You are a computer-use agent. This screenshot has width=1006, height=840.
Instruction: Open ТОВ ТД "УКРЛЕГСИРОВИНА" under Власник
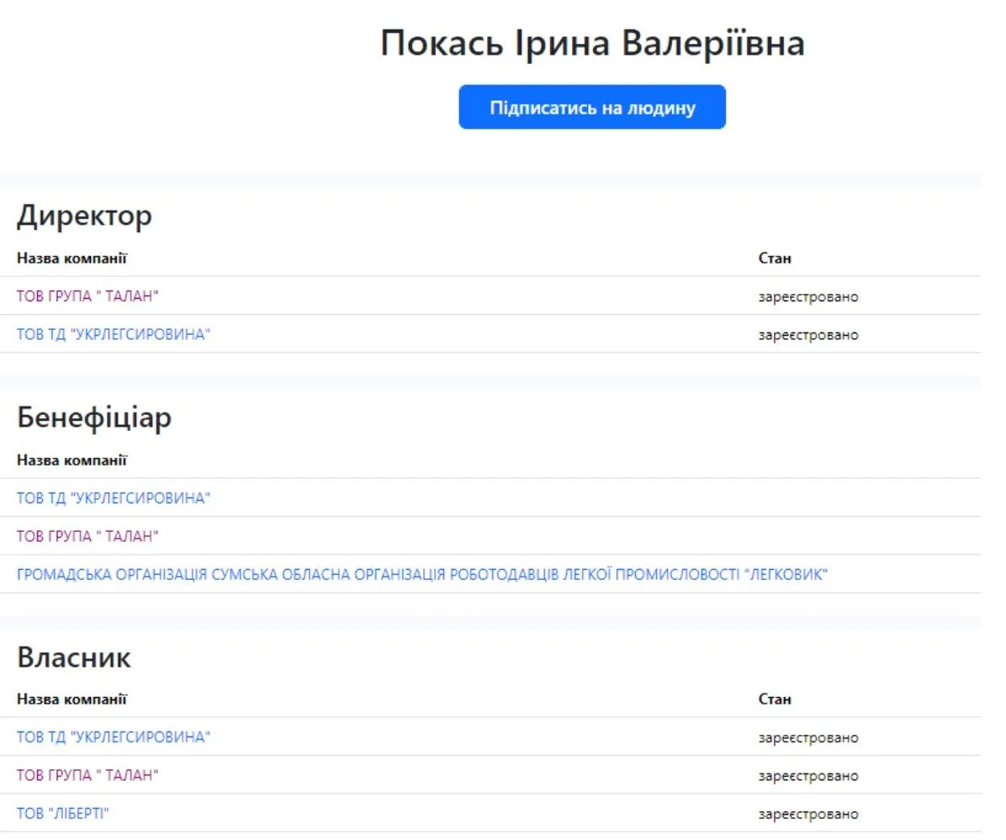coord(114,737)
